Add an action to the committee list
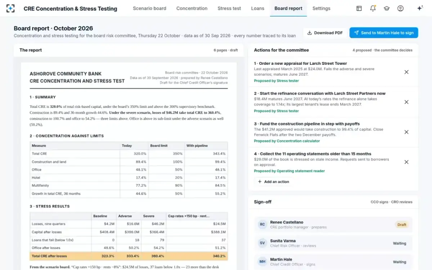Image resolution: width=432 pixels, height=270 pixels. coord(274,182)
